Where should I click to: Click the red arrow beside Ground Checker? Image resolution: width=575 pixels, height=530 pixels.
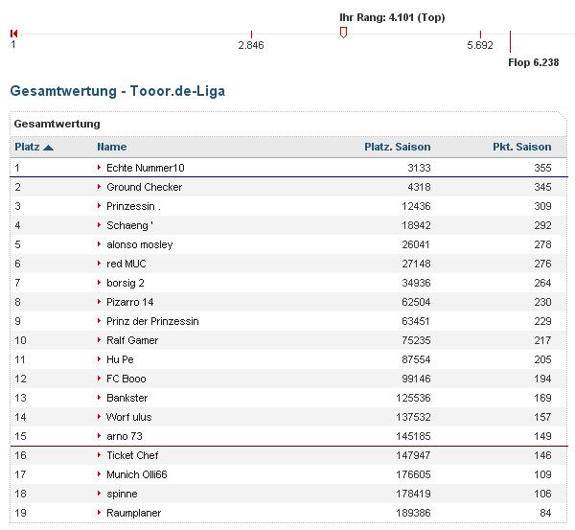pyautogui.click(x=100, y=187)
